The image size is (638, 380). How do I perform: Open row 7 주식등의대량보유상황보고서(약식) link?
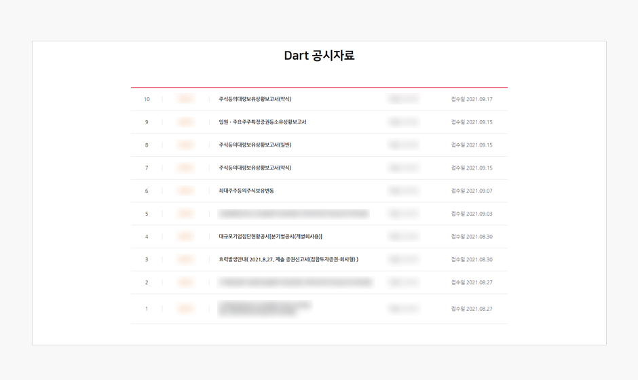pos(255,168)
